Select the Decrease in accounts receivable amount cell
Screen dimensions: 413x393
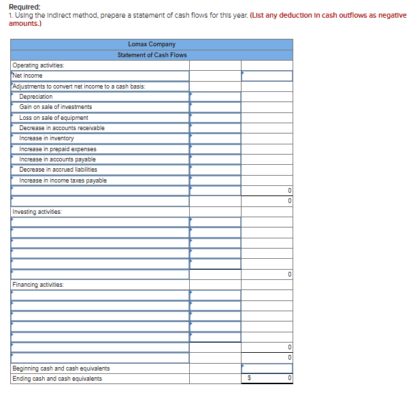215,128
